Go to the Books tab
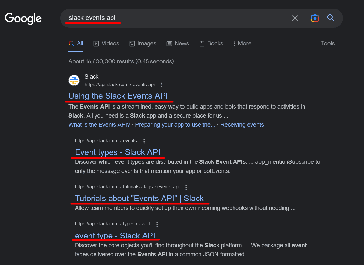The width and height of the screenshot is (364, 265). 211,43
